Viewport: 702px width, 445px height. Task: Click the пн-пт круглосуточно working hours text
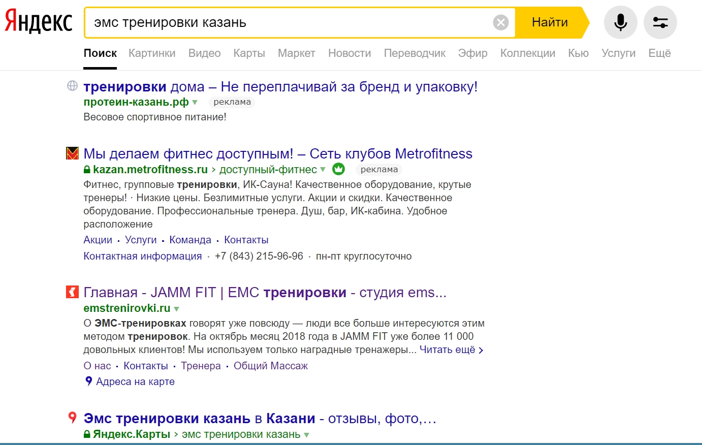click(364, 256)
